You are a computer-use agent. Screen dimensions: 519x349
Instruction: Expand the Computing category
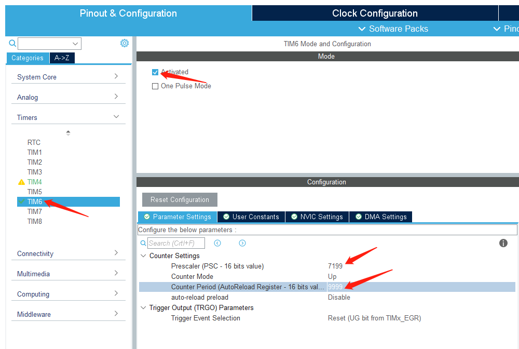68,294
